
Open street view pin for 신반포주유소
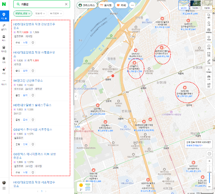point(33,95)
